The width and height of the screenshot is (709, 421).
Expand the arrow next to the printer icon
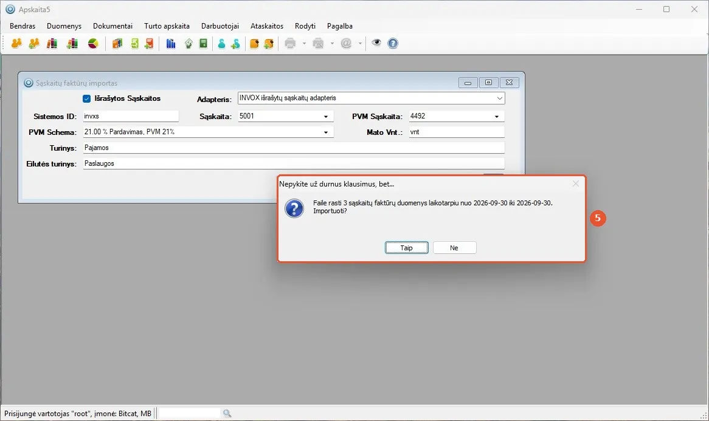pos(304,43)
